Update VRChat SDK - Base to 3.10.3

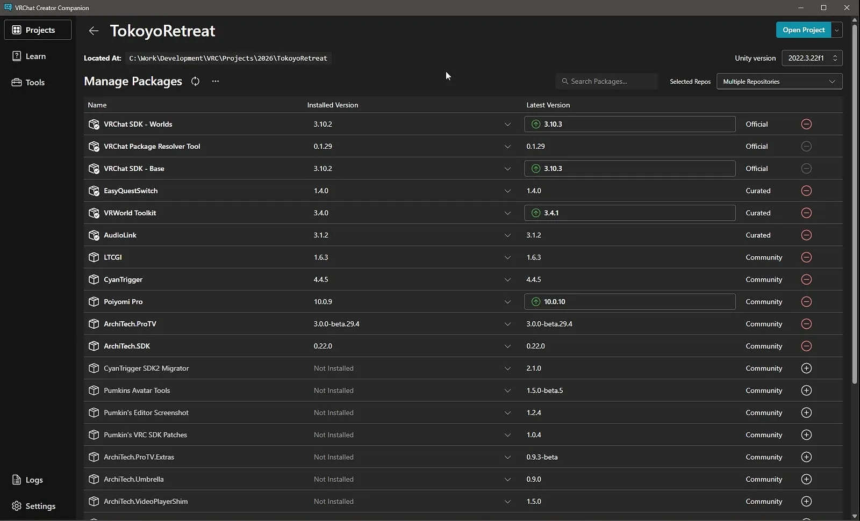point(630,169)
